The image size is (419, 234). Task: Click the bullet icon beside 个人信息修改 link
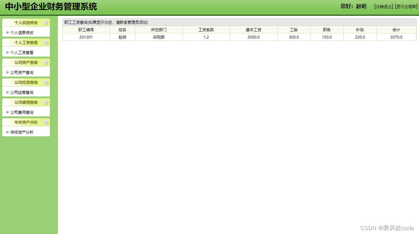tap(7, 32)
